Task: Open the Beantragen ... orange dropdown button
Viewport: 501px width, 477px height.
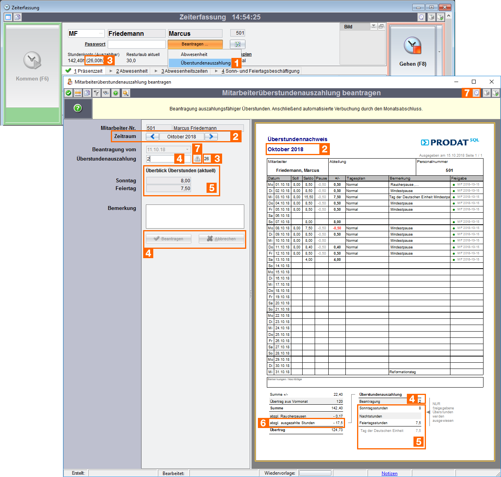Action: 195,44
